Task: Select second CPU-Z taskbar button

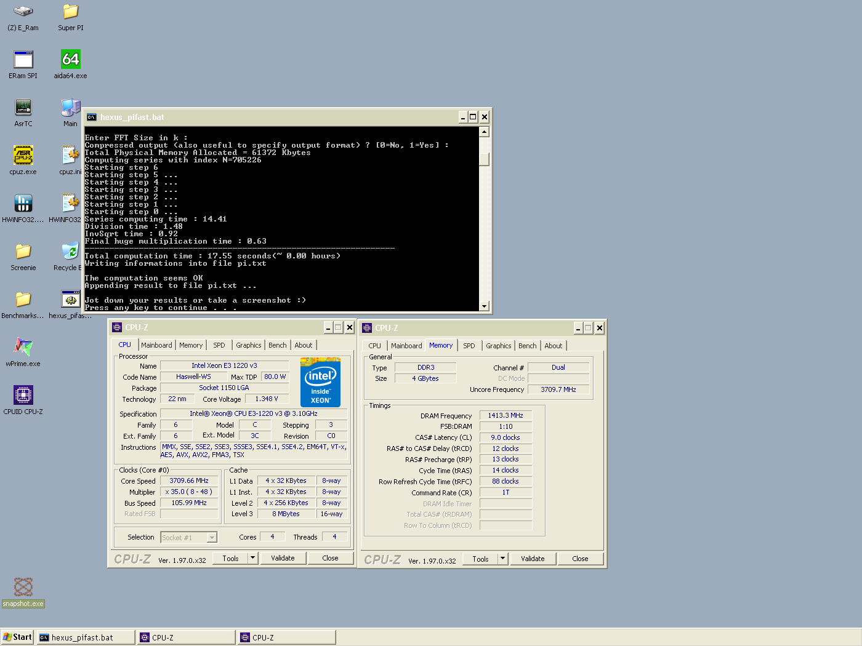Action: [287, 637]
